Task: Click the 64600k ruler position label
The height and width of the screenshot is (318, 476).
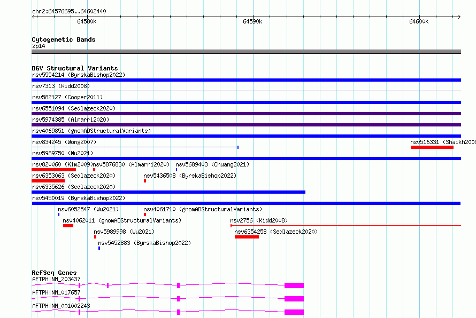Action: [419, 21]
